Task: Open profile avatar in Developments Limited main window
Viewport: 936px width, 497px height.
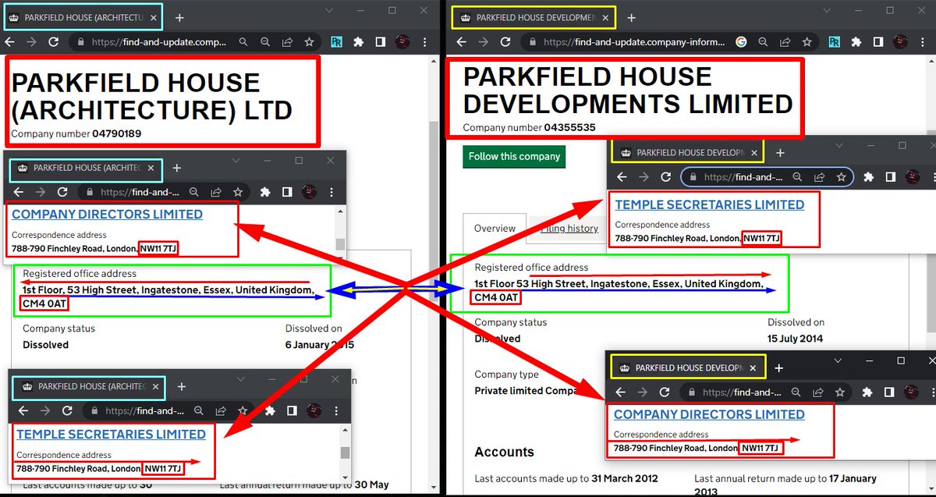Action: [x=899, y=42]
